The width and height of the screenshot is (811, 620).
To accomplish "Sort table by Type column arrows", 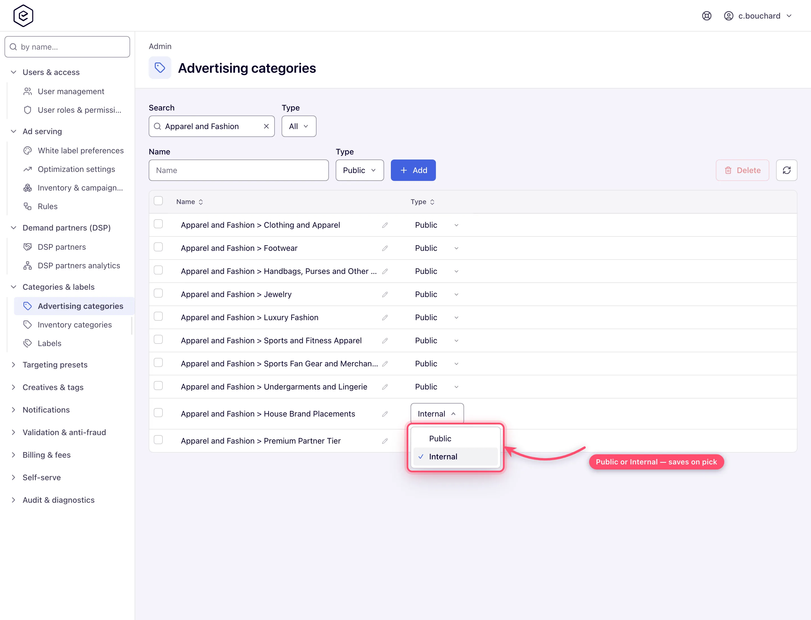I will (432, 202).
